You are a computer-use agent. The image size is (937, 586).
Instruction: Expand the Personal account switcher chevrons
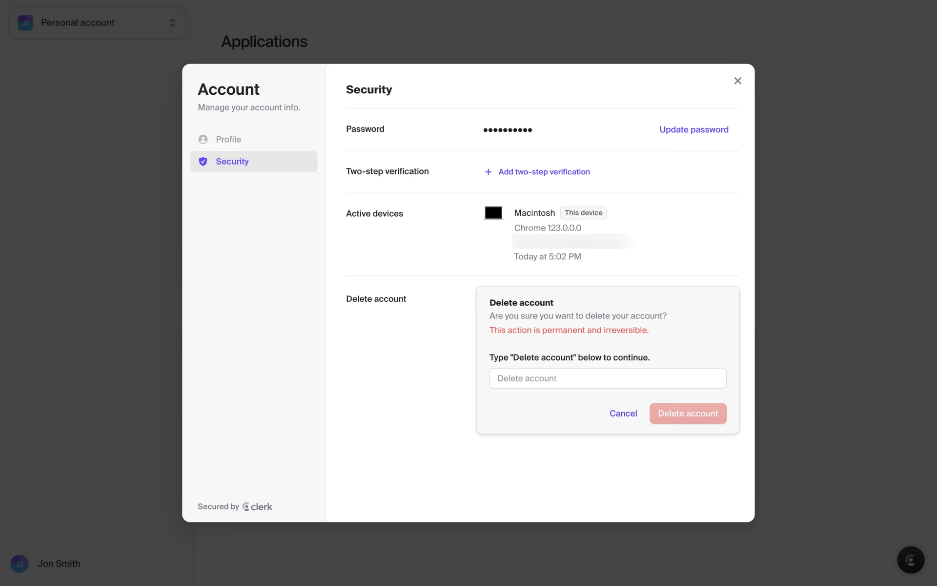(x=172, y=23)
